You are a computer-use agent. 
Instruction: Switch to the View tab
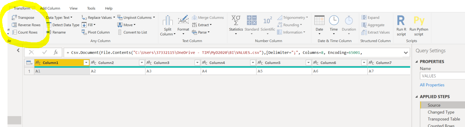tap(74, 8)
